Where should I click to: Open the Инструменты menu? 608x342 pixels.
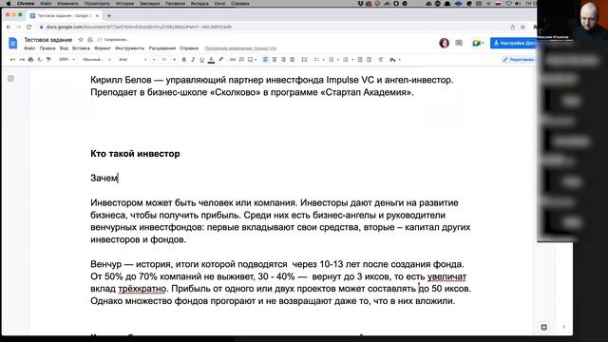tap(129, 48)
